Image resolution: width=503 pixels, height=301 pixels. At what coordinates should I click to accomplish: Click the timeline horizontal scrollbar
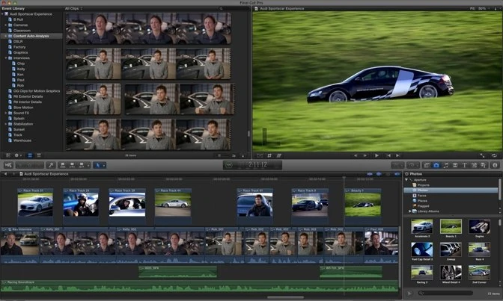coord(285,297)
